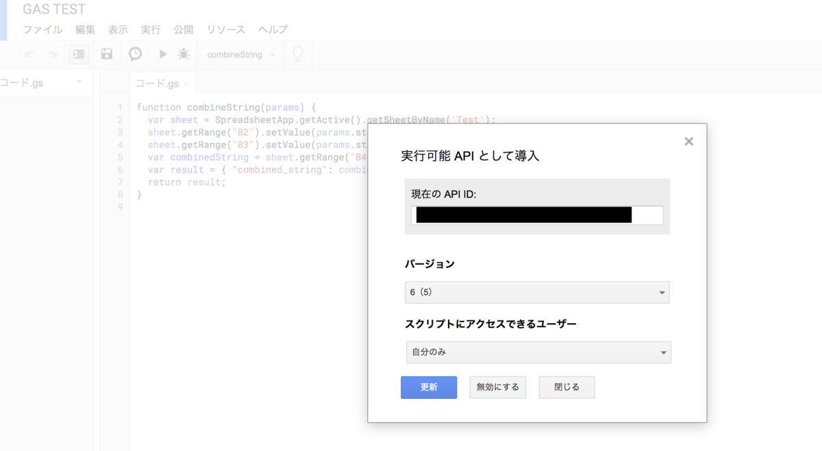Expand the バージョン dropdown showing 6 (5)
822x451 pixels.
pos(537,292)
